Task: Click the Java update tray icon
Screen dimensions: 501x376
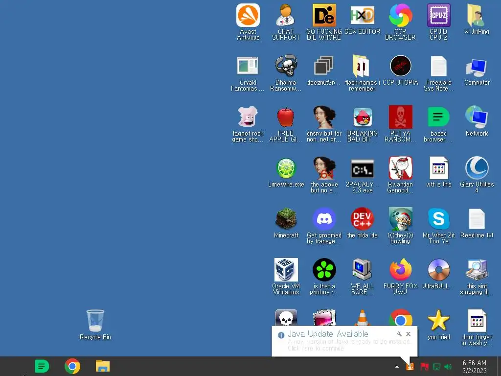Action: point(410,367)
